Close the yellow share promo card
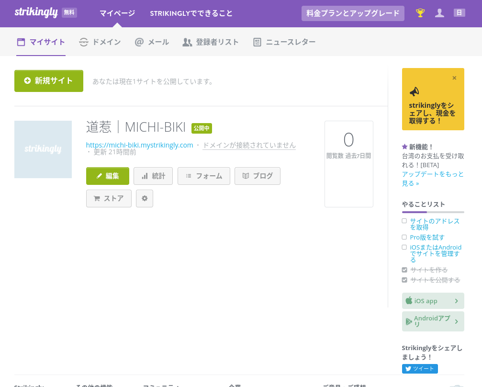This screenshot has height=387, width=482. [x=454, y=78]
